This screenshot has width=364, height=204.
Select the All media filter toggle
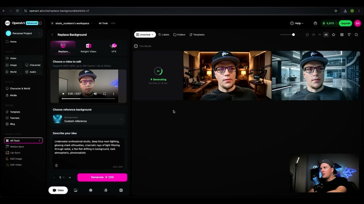pos(326,35)
